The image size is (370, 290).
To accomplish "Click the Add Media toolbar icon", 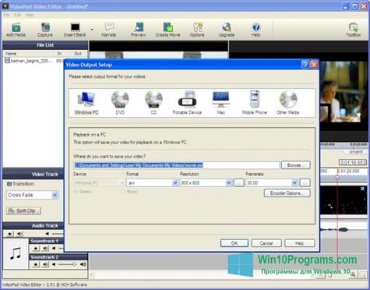I will coord(16,30).
